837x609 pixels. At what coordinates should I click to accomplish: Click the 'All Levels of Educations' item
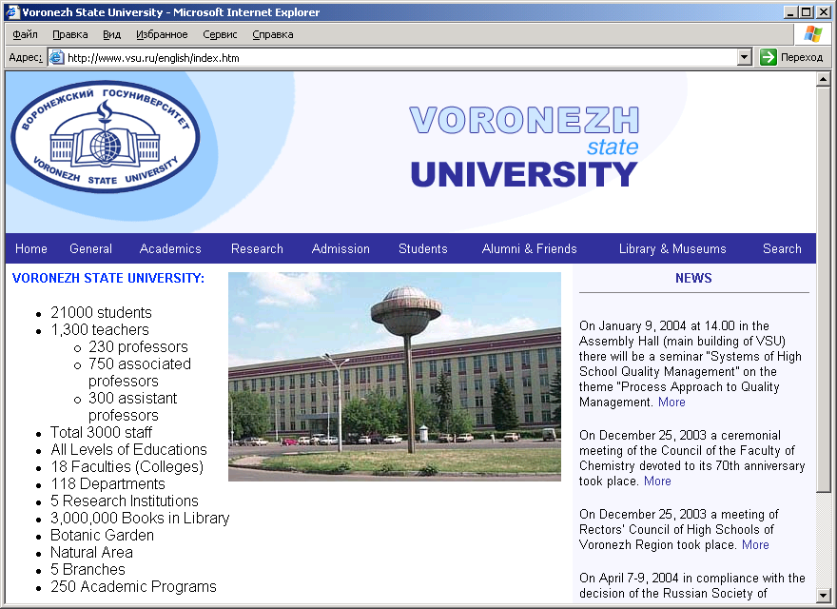tap(128, 449)
